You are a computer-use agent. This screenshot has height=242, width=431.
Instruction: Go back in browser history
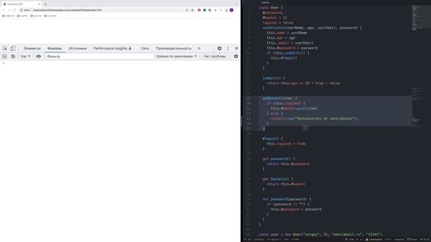[3, 10]
